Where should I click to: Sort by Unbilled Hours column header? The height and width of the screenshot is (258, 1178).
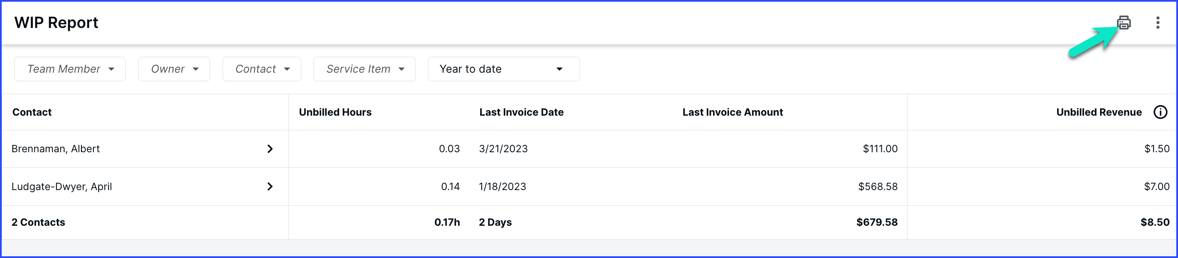coord(335,112)
